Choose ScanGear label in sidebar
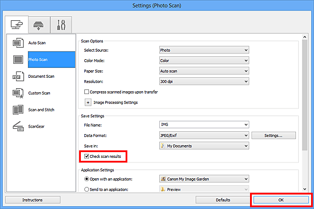This screenshot has height=209, width=314. [x=36, y=127]
